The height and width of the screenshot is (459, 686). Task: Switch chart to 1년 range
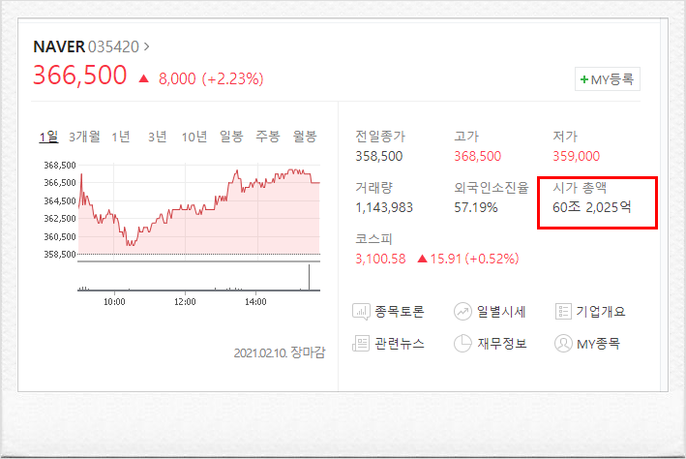click(121, 137)
